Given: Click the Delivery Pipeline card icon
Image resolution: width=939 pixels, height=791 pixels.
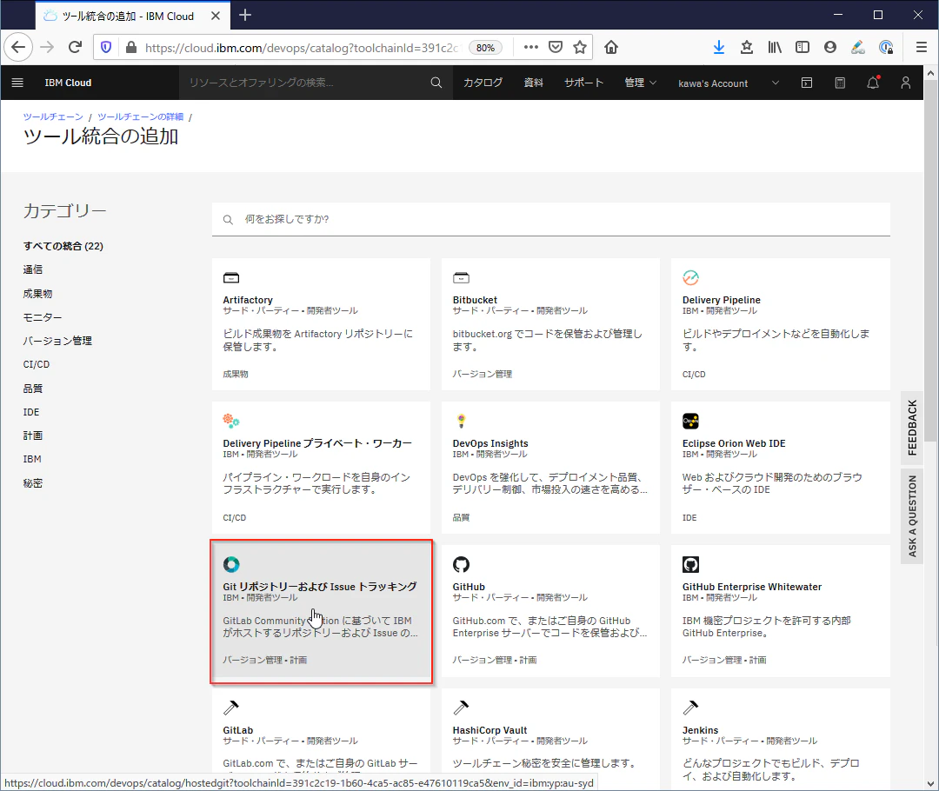Looking at the screenshot, I should click(690, 277).
